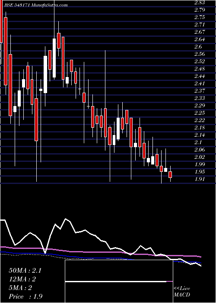Click the 5MA : 2 reading
The width and height of the screenshot is (216, 303).
point(20,288)
